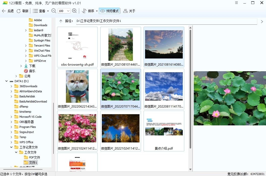The width and height of the screenshot is (266, 176).
Task: Select the cat photo thumbnail
Action: 77,86
